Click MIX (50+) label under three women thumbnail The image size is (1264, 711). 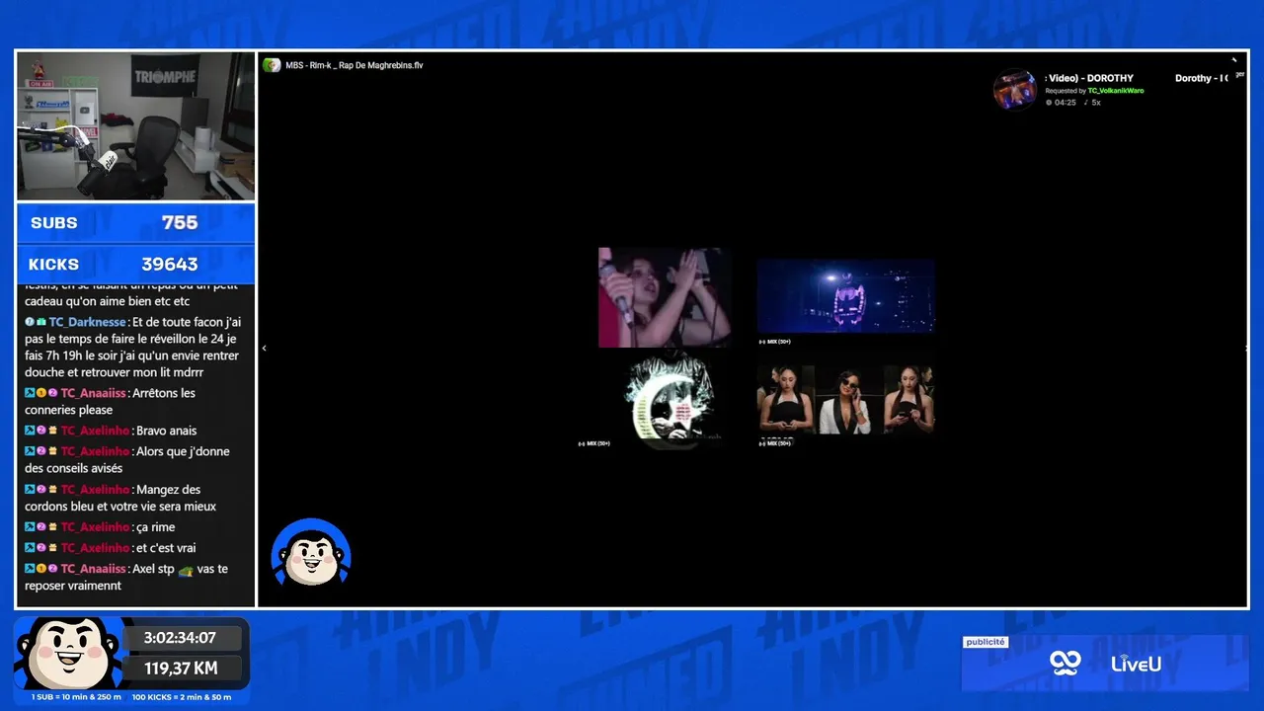pyautogui.click(x=775, y=443)
